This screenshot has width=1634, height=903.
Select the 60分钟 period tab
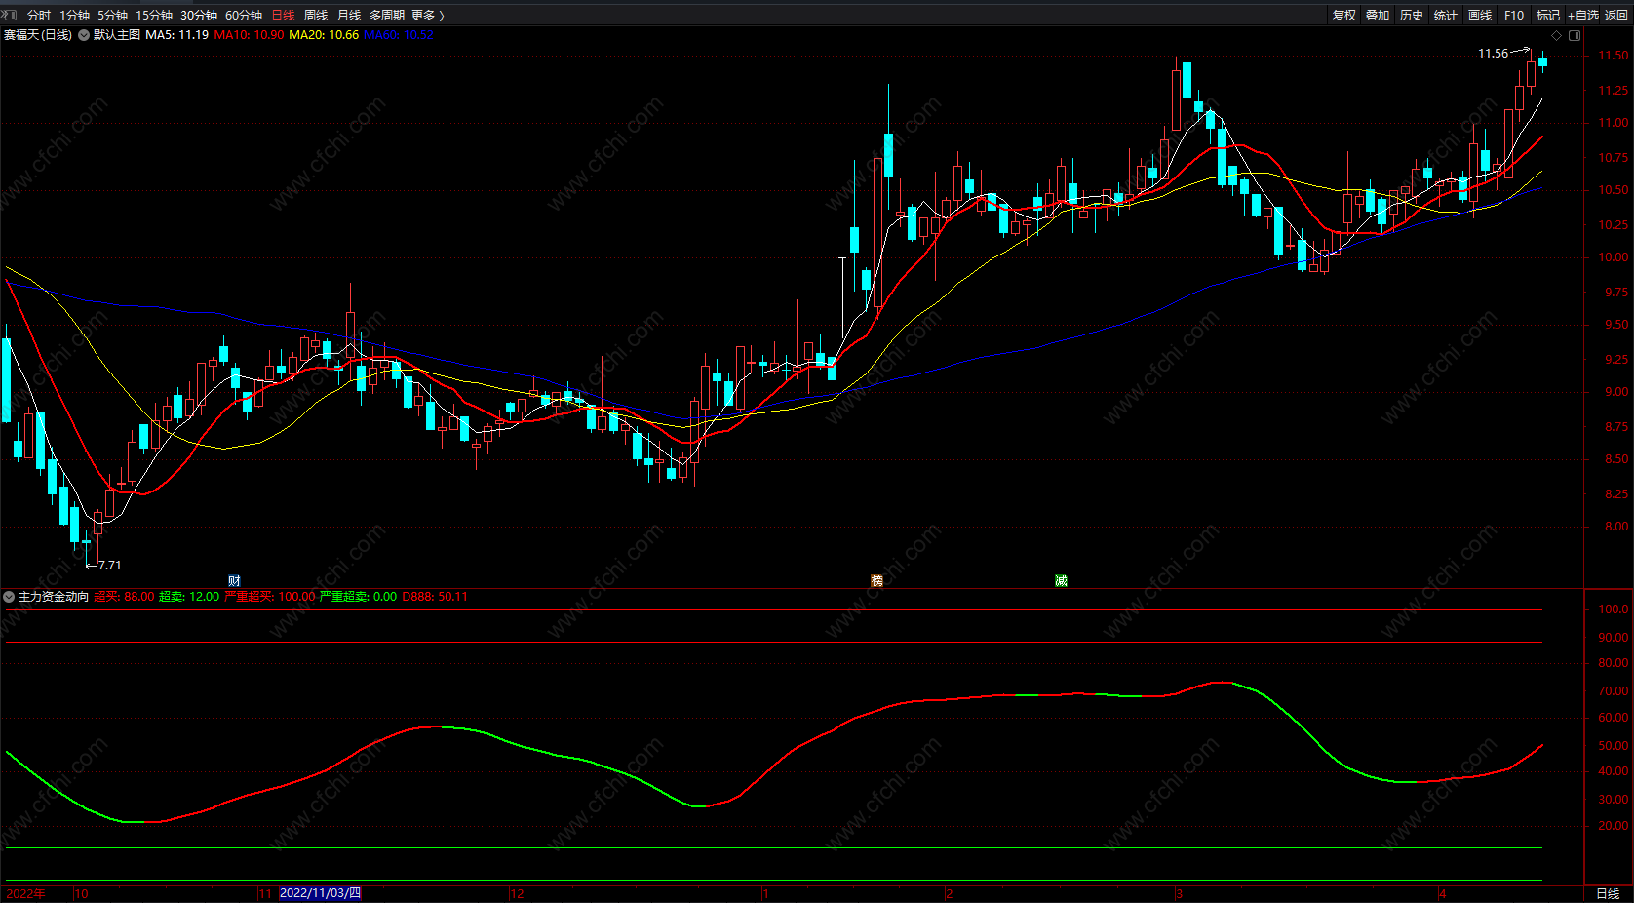(x=244, y=16)
